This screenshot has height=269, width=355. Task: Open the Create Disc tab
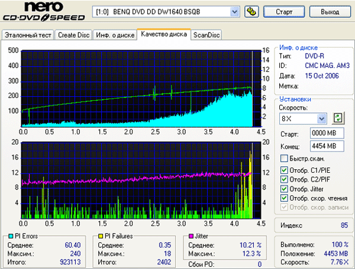tap(74, 35)
